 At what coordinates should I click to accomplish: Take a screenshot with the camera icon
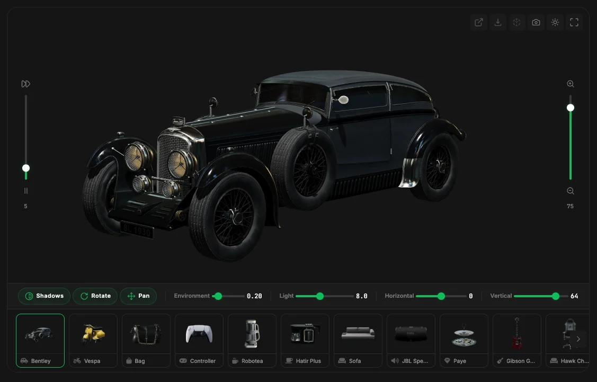click(x=536, y=22)
